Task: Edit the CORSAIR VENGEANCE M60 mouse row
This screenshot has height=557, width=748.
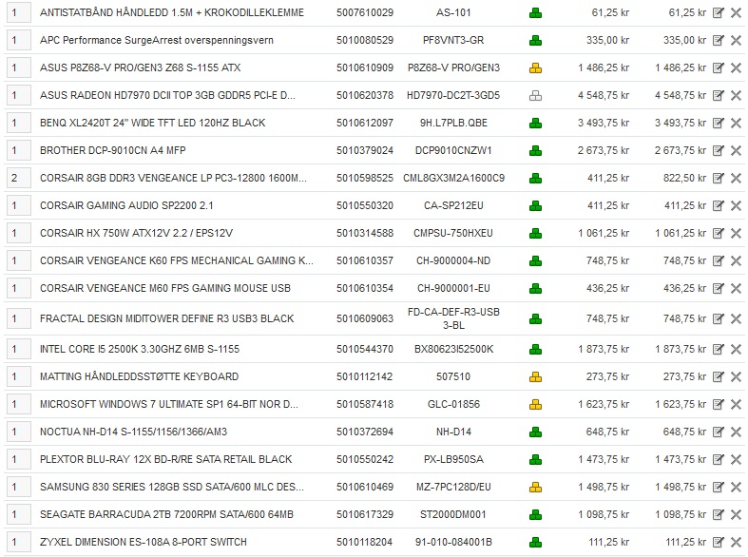Action: [718, 289]
